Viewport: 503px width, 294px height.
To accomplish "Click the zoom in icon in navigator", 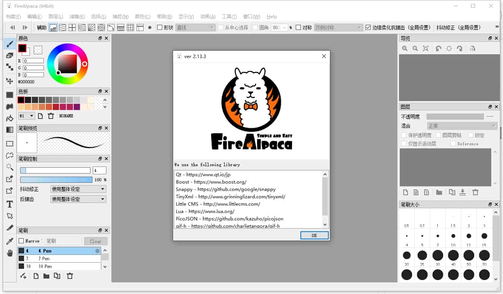I will pos(405,48).
